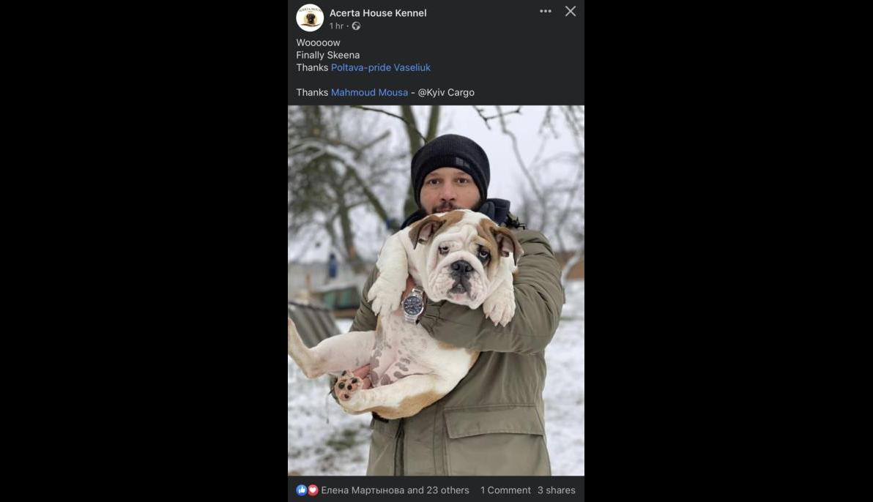Image resolution: width=873 pixels, height=502 pixels.
Task: Open the Poltava-pride Vaseliuk profile link
Action: click(x=380, y=67)
